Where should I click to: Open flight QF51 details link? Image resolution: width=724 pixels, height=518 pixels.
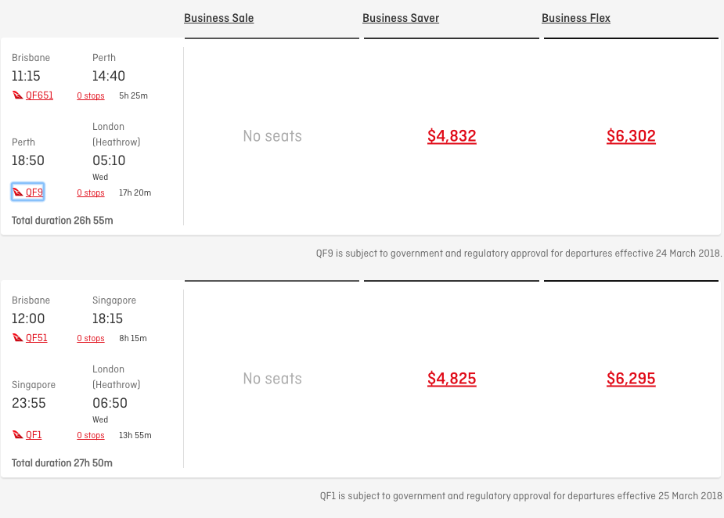point(37,338)
